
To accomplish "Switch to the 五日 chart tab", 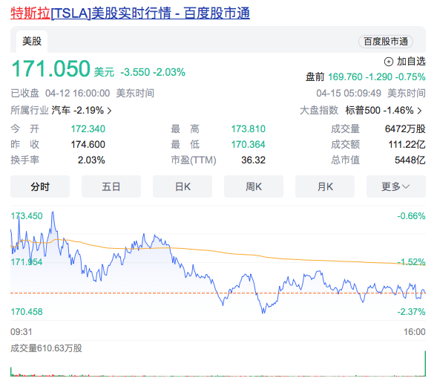I will [111, 186].
